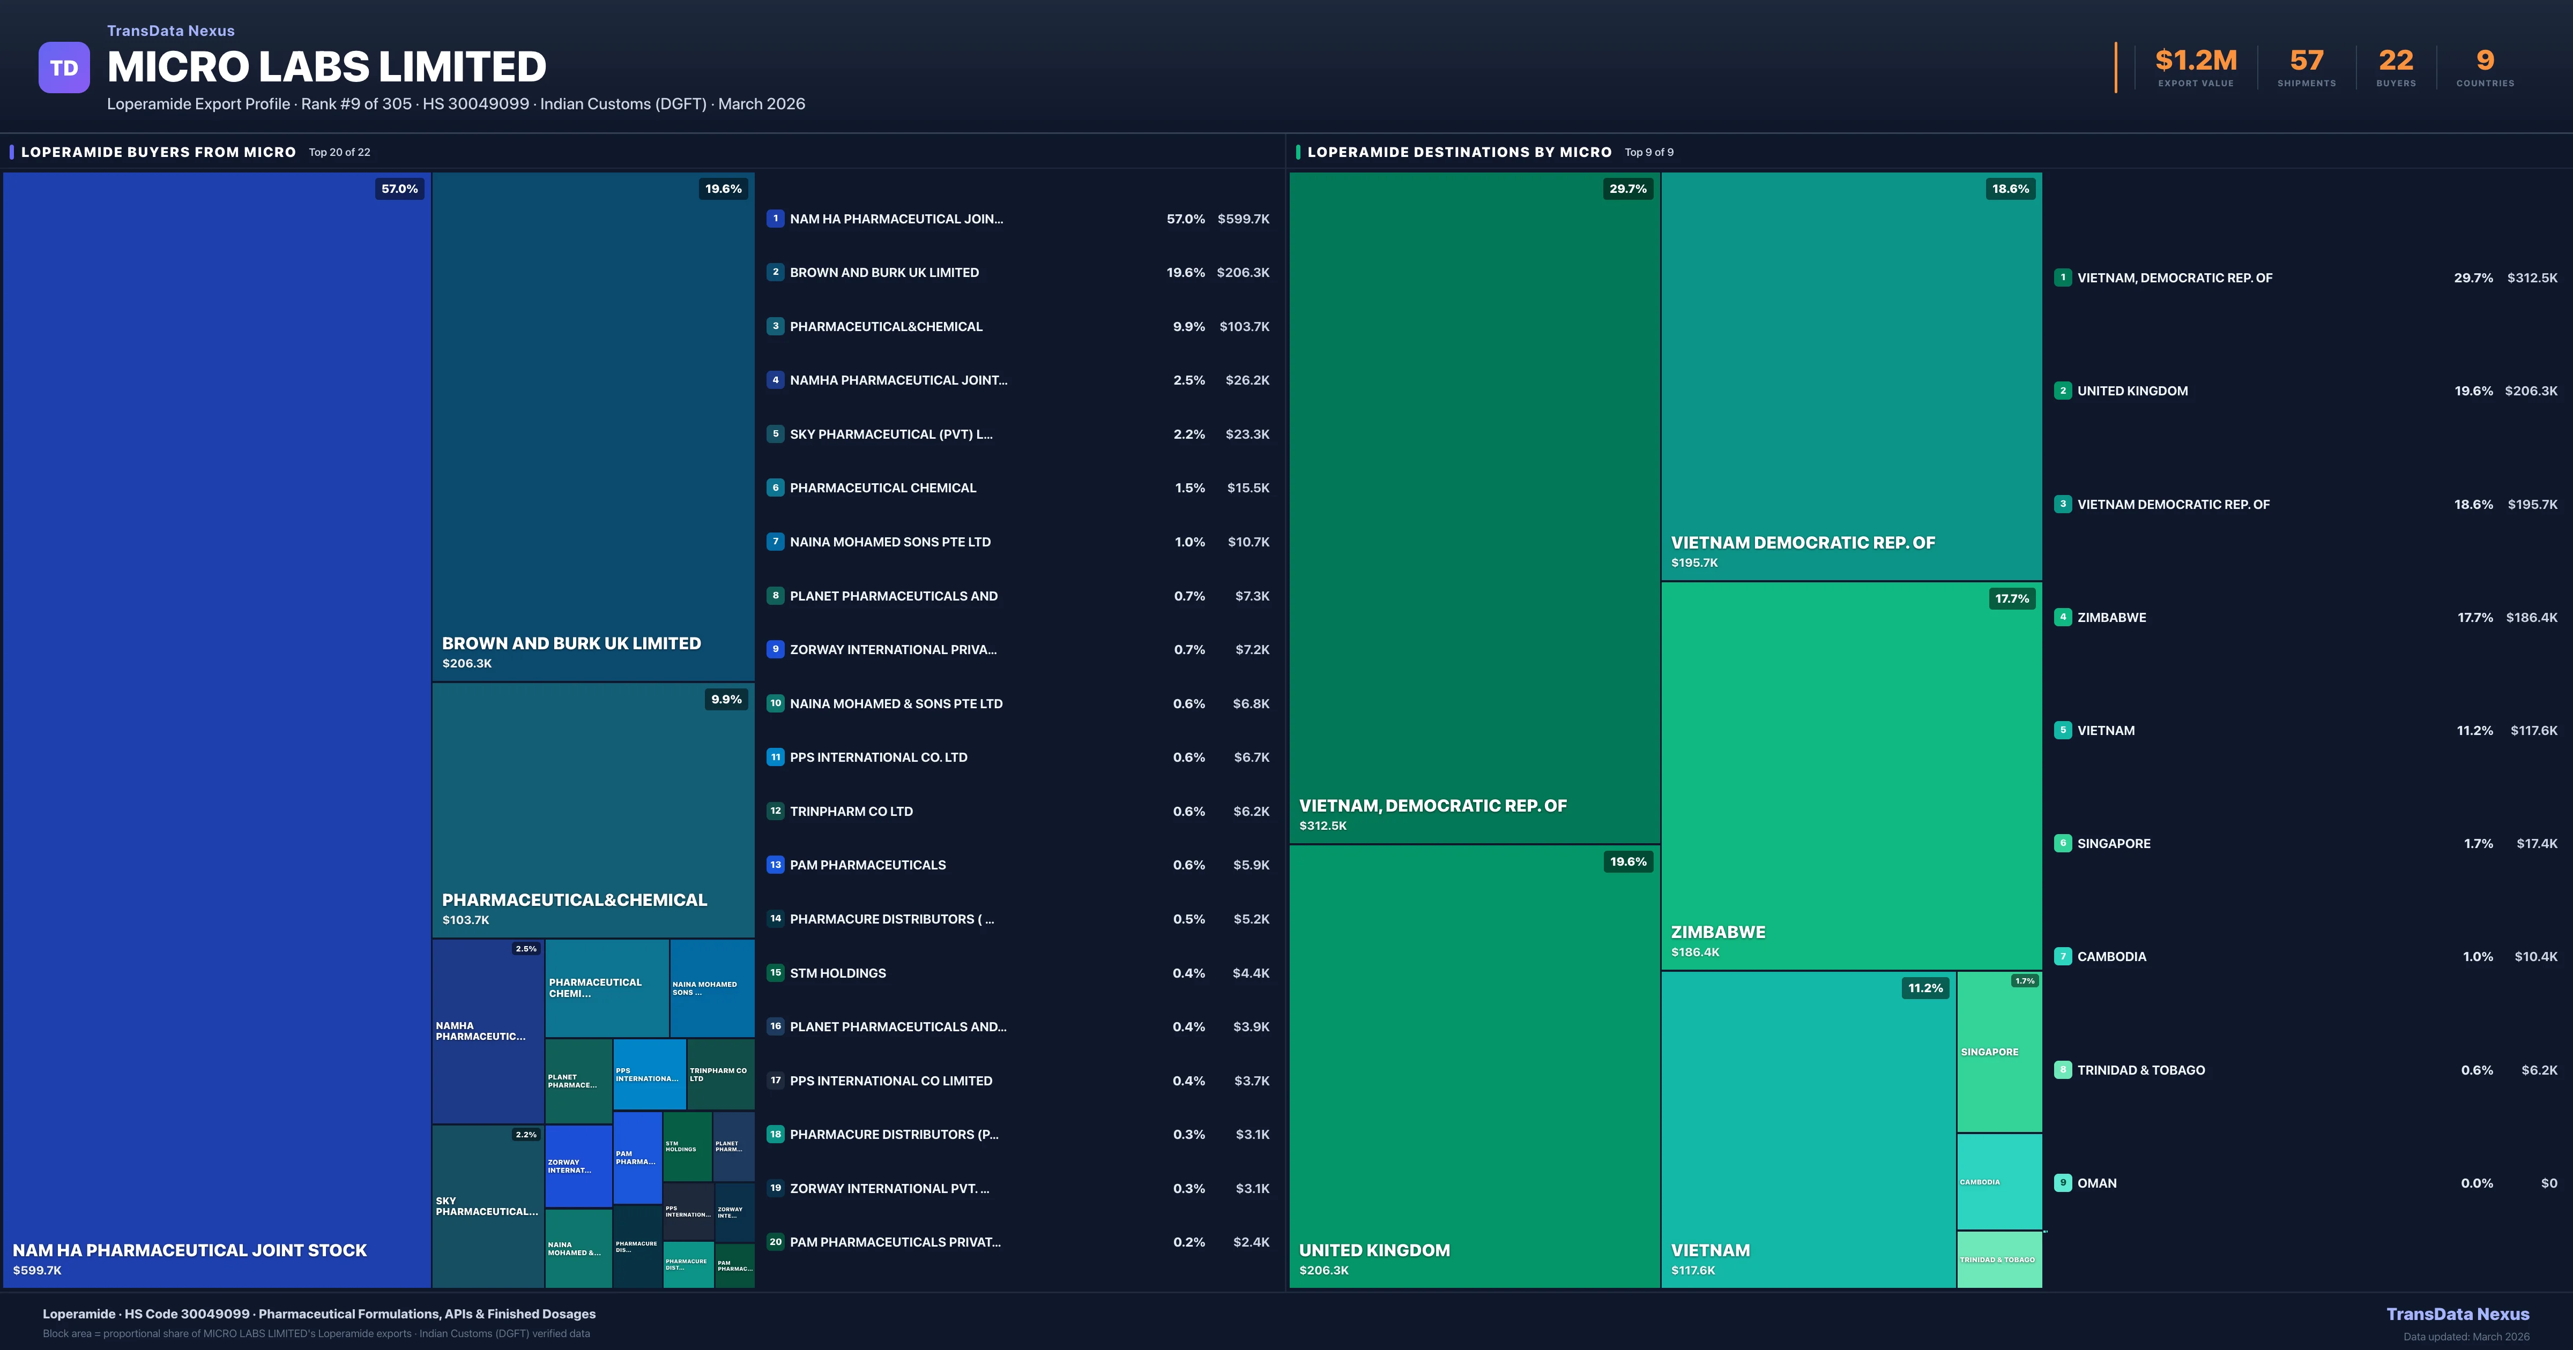Click the TransData Nexus footer link
The image size is (2573, 1350).
2457,1314
